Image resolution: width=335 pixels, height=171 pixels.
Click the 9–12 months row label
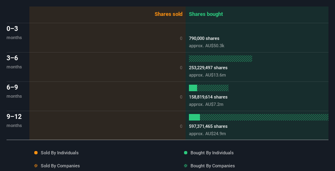click(x=14, y=121)
